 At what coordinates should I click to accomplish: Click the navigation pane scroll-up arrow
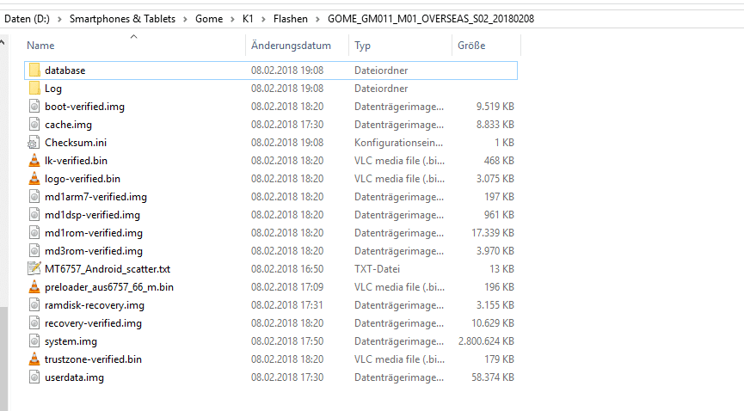tap(3, 43)
